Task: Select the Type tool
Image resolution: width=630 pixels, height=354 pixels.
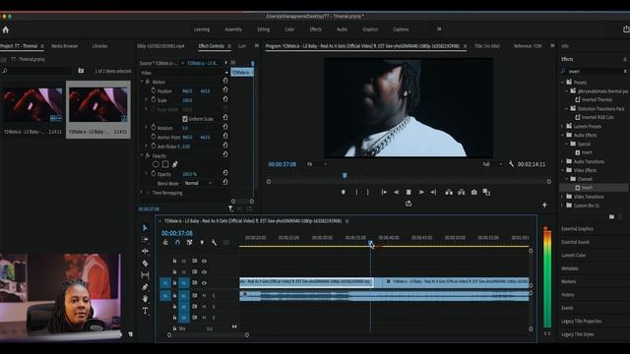Action: pyautogui.click(x=145, y=311)
